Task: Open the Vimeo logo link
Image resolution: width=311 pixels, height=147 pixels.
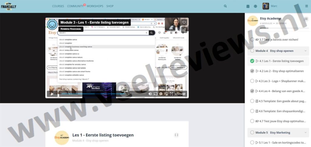Action: click(x=180, y=94)
